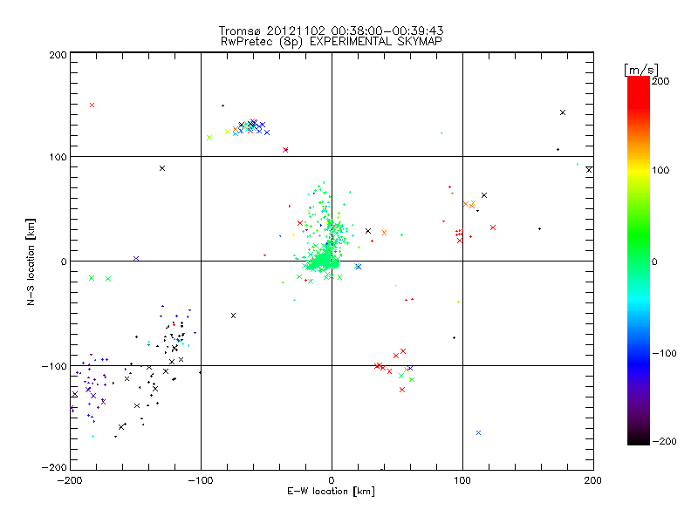Click the '[m/s]' colorbar unit label
The height and width of the screenshot is (523, 698).
tap(641, 70)
